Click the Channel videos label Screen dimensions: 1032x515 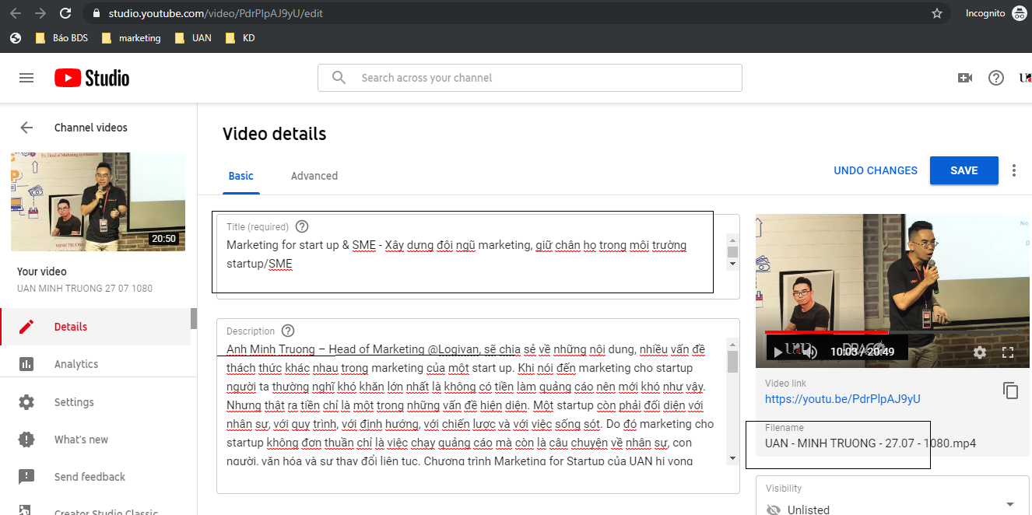tap(91, 128)
